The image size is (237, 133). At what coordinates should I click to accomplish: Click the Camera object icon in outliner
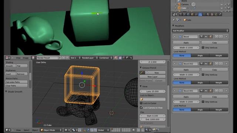[179, 4]
